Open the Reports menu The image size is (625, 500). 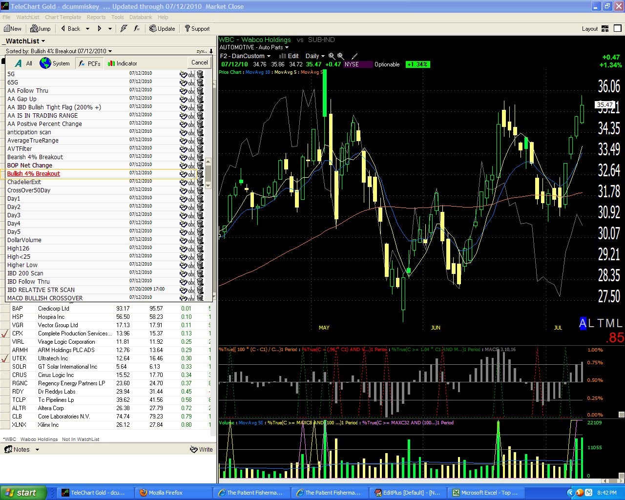(x=96, y=17)
